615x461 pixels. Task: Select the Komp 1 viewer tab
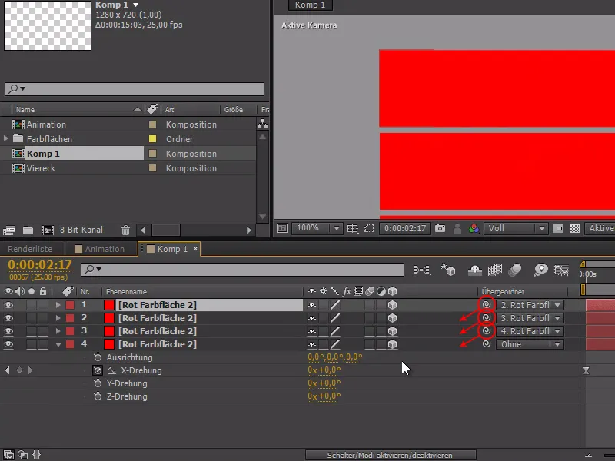(x=310, y=5)
